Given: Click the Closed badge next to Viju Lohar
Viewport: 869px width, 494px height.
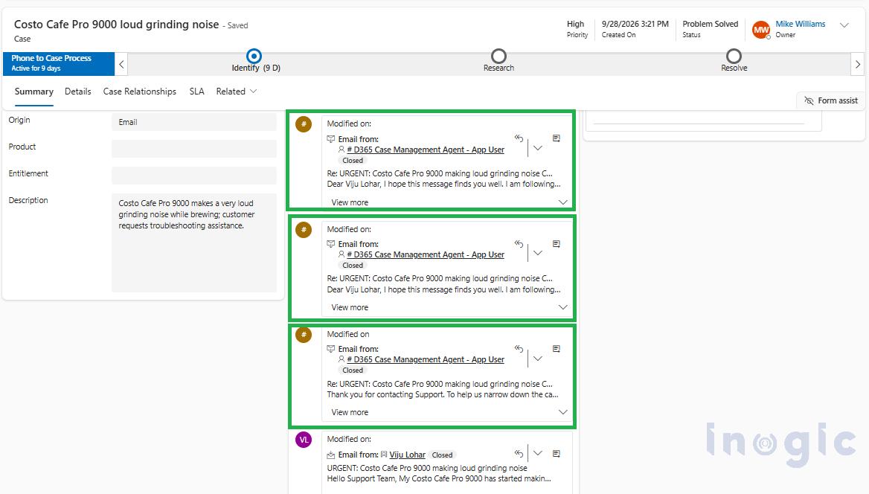Looking at the screenshot, I should (x=442, y=455).
